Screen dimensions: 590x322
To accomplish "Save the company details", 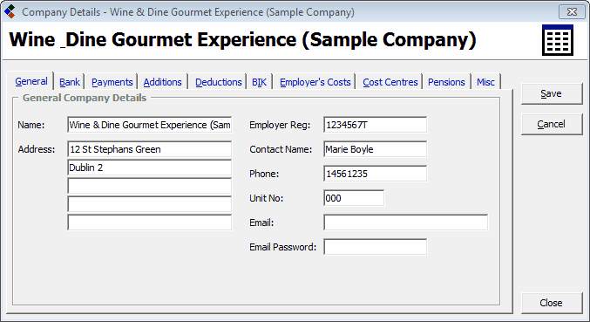I will 552,93.
